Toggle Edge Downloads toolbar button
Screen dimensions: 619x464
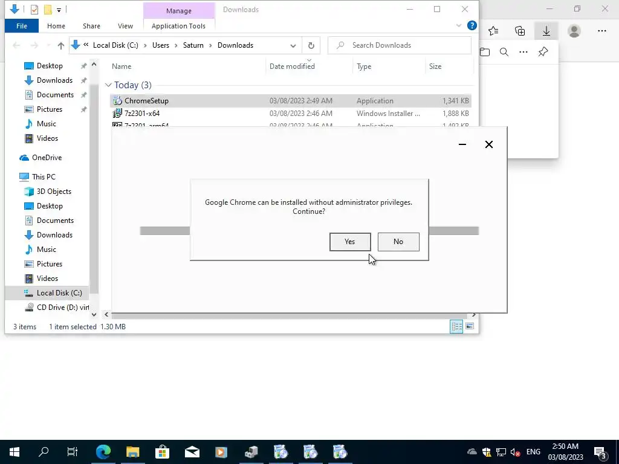click(546, 31)
